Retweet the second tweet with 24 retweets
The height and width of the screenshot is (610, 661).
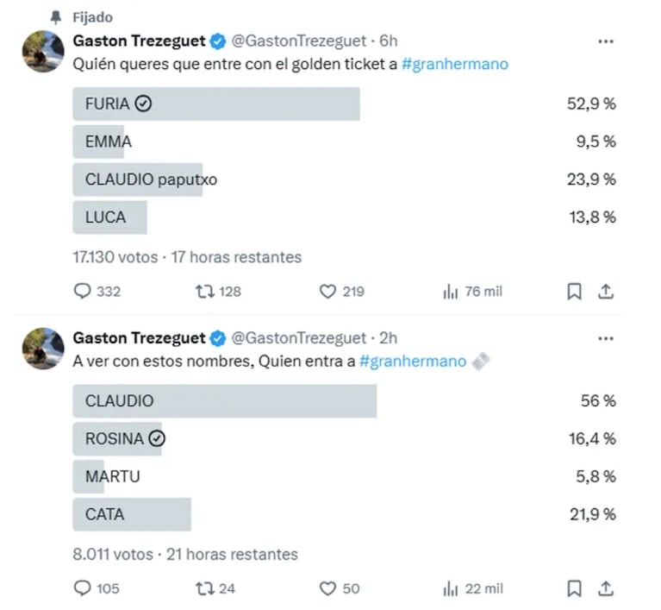pos(204,588)
